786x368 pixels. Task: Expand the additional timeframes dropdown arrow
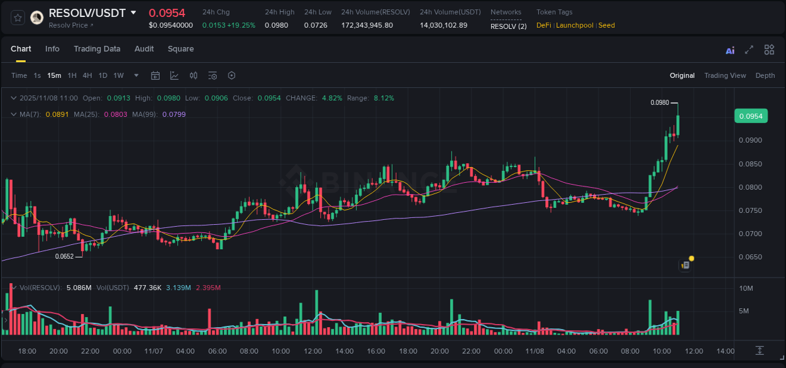[136, 75]
